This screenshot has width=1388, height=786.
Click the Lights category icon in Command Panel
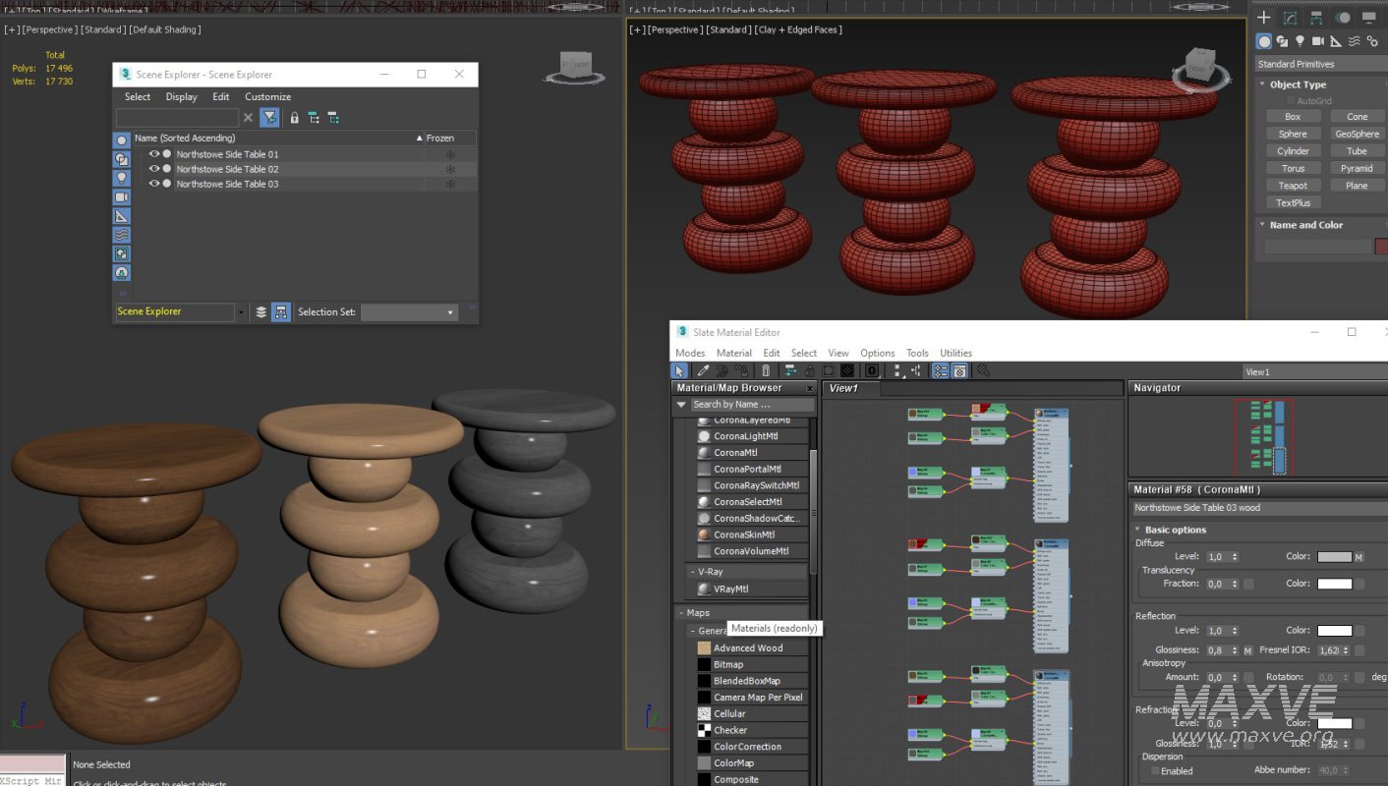[1300, 41]
